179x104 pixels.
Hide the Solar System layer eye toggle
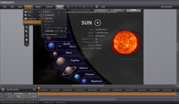coord(1,94)
